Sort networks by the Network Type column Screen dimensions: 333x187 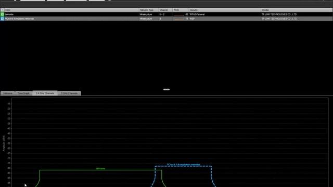[x=149, y=10]
